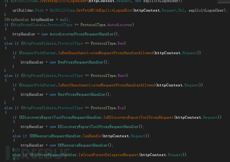Click IsEDiscoveryExportToolProxyRequest method name
Image resolution: width=230 pixels, height=162 pixels.
tap(138, 118)
